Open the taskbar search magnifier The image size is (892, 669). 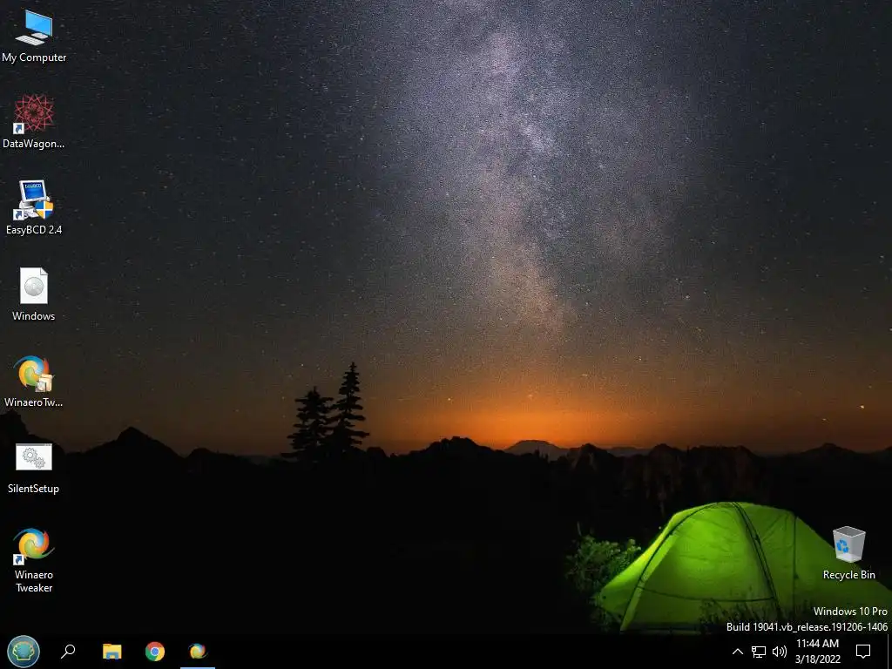[x=68, y=651]
